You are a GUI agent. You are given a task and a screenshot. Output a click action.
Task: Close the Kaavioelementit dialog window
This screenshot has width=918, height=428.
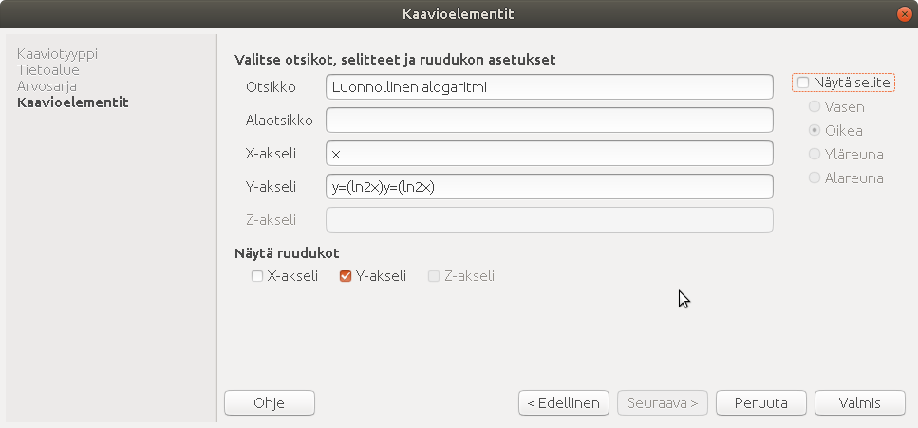pos(903,13)
